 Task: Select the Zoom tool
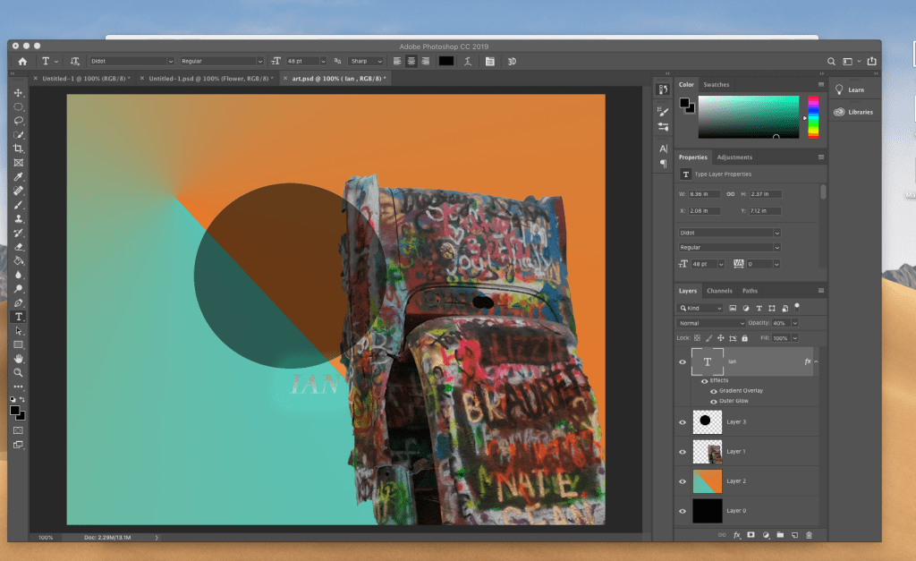click(18, 372)
